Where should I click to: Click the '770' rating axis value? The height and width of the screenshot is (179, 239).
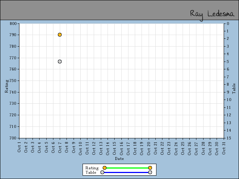click(x=13, y=58)
